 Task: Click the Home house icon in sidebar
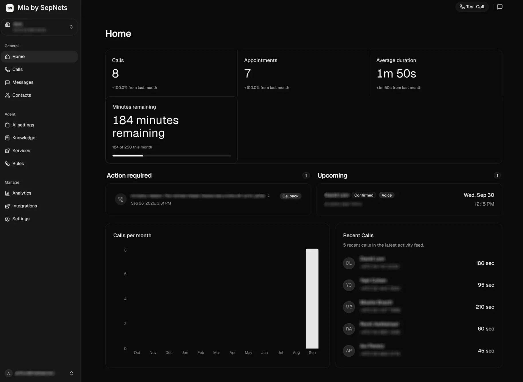(7, 57)
